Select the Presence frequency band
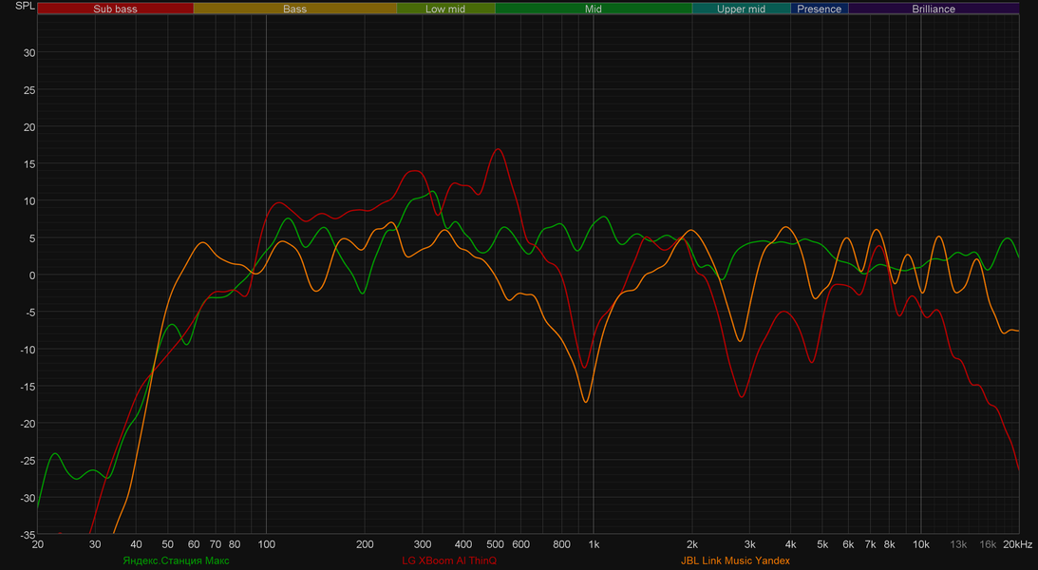 (820, 9)
